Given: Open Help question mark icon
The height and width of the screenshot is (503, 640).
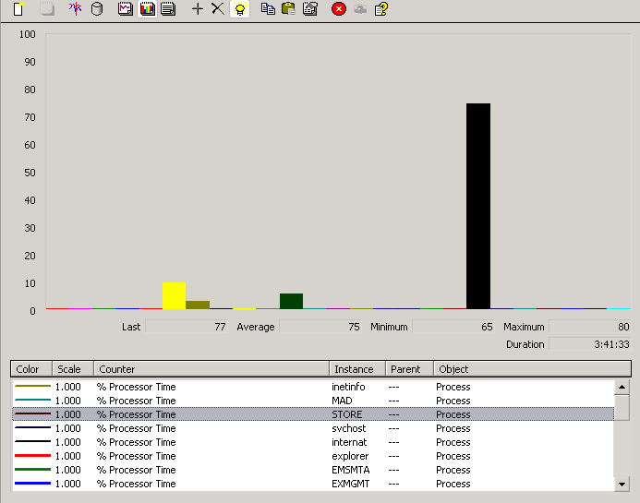Looking at the screenshot, I should pos(381,8).
